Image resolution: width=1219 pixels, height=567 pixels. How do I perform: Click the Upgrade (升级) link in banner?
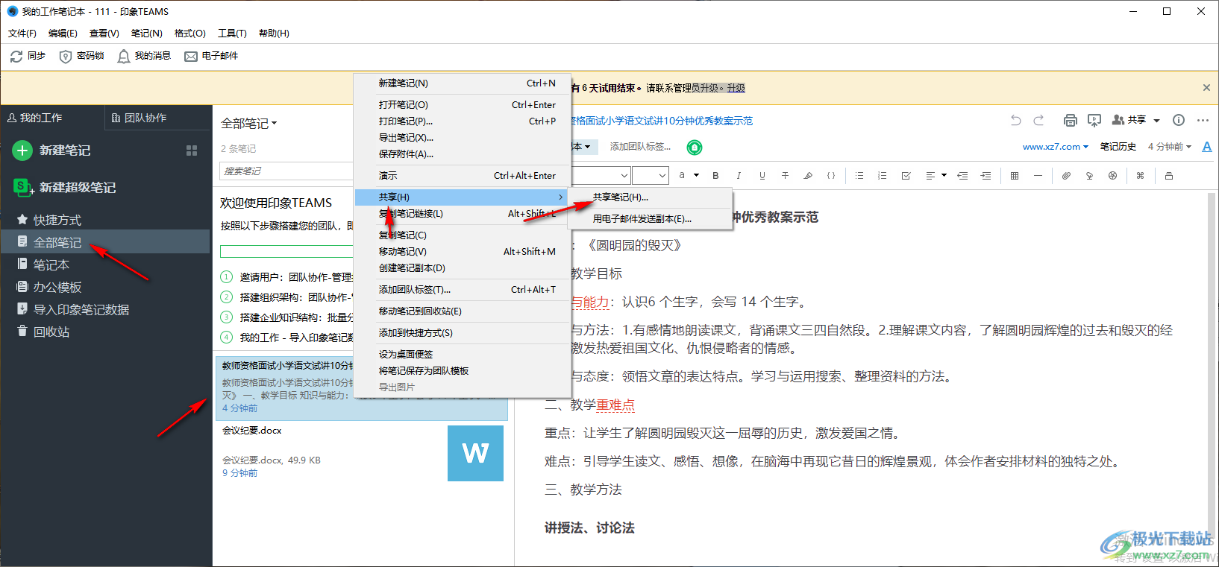(736, 88)
